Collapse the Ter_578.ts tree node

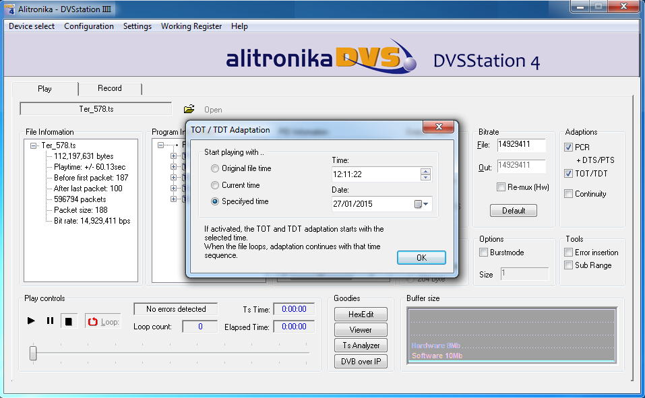tap(34, 145)
